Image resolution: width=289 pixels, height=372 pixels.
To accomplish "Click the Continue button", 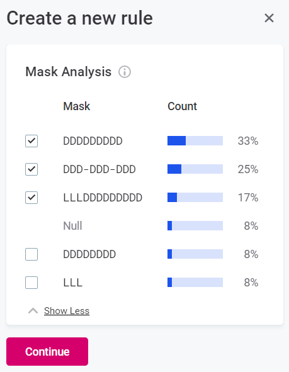I will tap(47, 351).
